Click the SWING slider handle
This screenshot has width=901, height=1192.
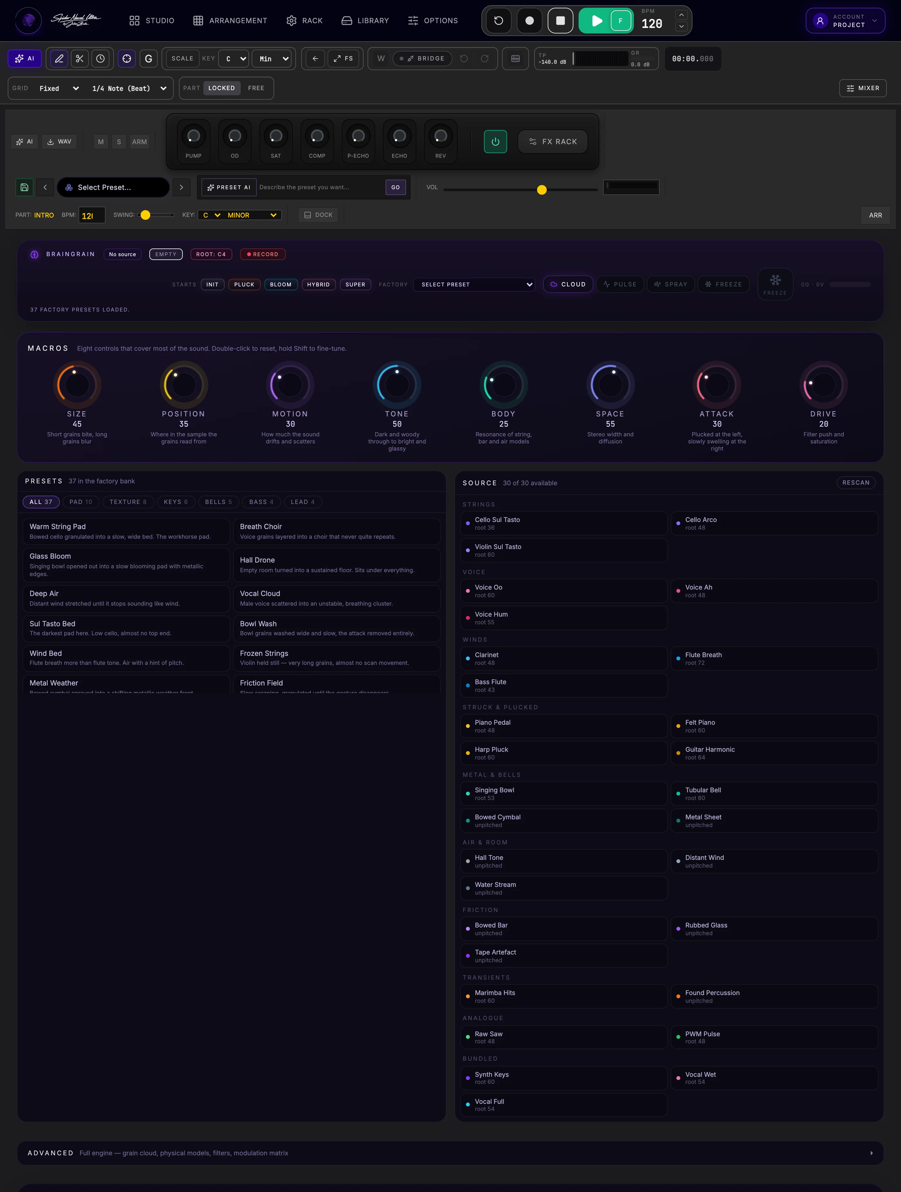tap(145, 215)
